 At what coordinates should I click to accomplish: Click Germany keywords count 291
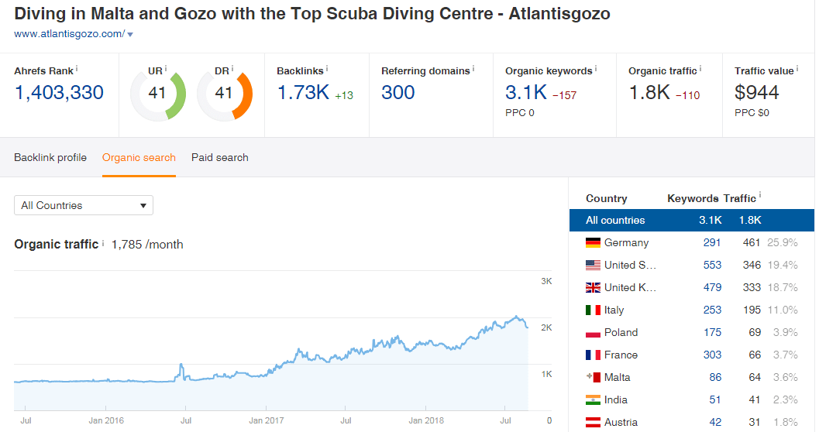click(x=712, y=242)
